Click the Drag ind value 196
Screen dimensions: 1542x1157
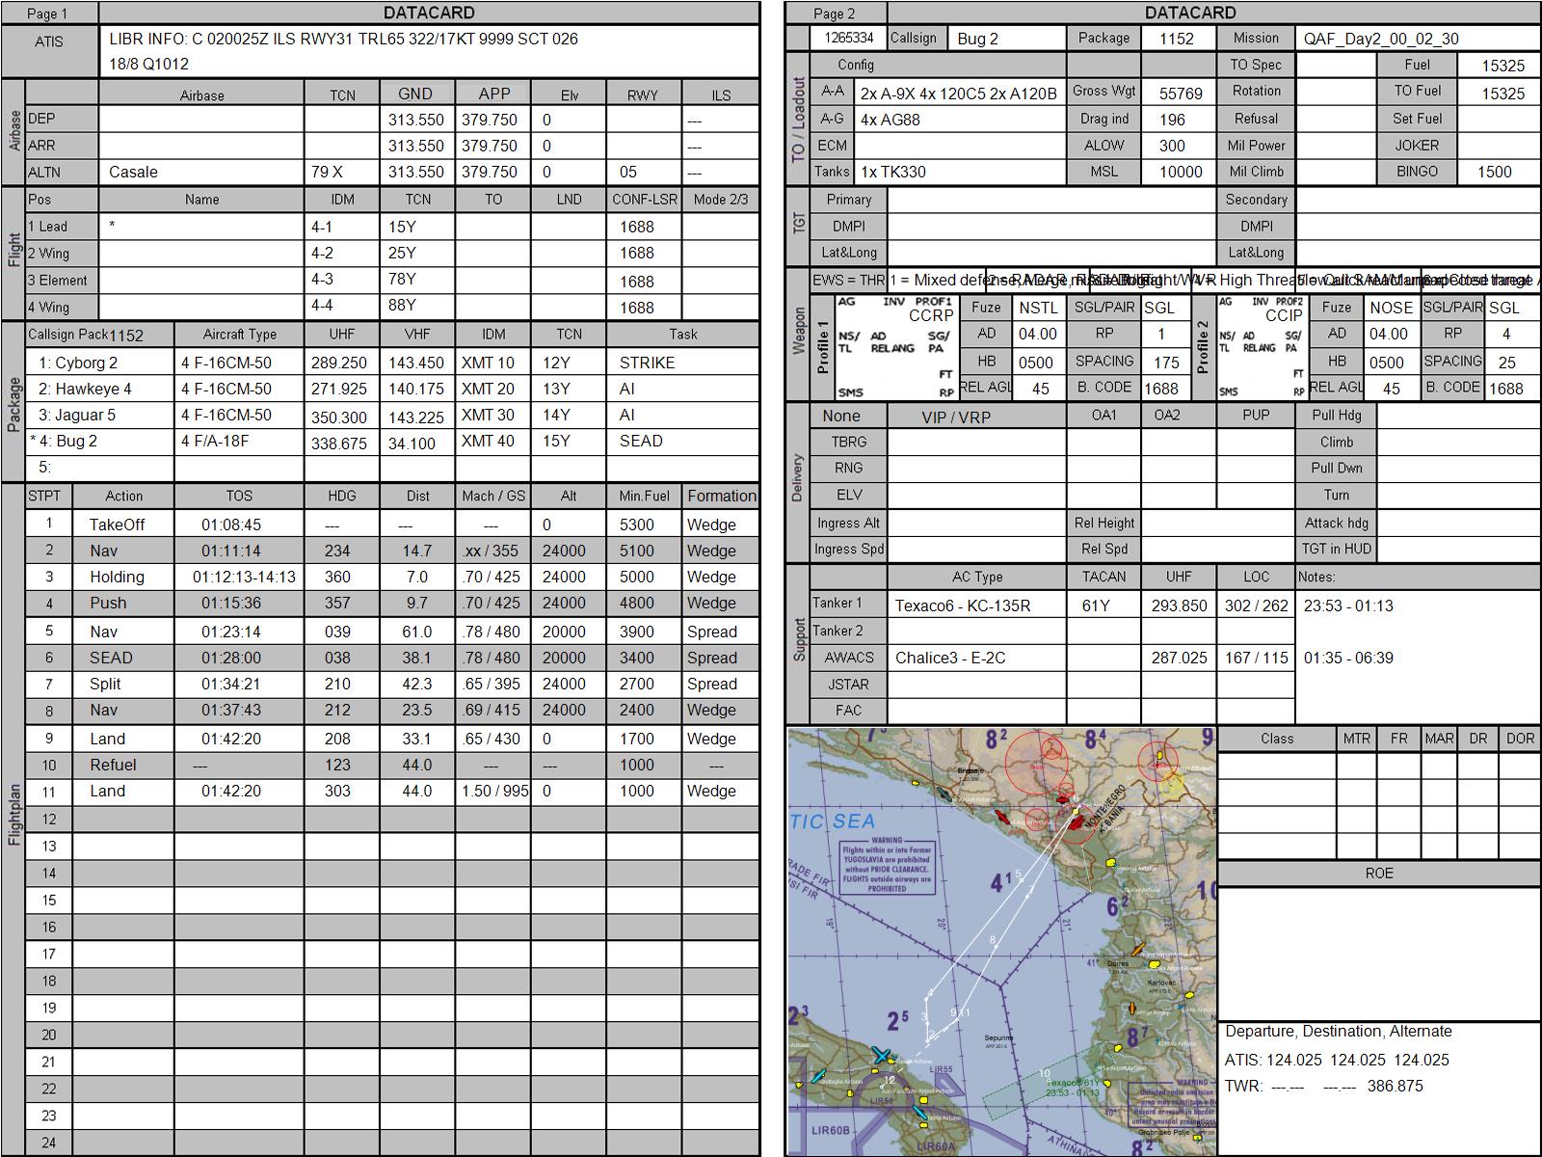click(x=1172, y=120)
